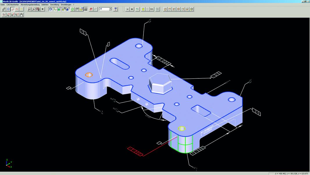
Task: Select the third view cube icon
Action: [x=174, y=9]
